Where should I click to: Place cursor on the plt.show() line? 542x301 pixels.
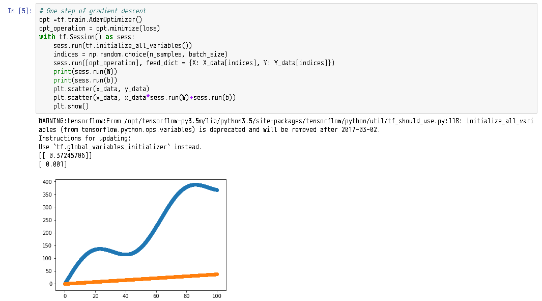[x=71, y=106]
